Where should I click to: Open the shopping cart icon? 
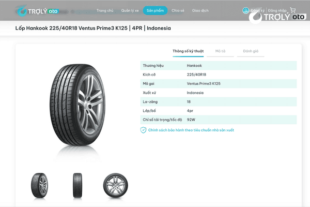(293, 10)
